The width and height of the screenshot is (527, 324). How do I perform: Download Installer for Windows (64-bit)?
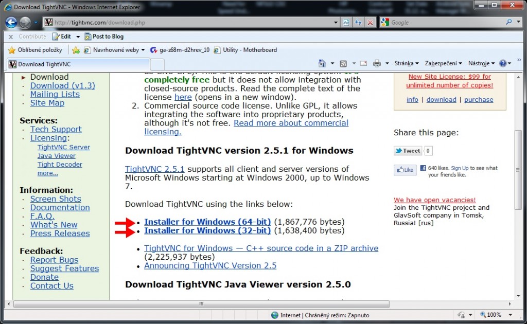click(207, 222)
